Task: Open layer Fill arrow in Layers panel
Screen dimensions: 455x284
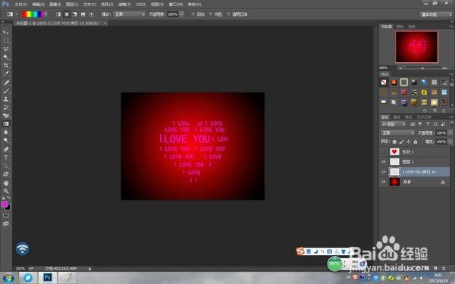Action: [450, 142]
